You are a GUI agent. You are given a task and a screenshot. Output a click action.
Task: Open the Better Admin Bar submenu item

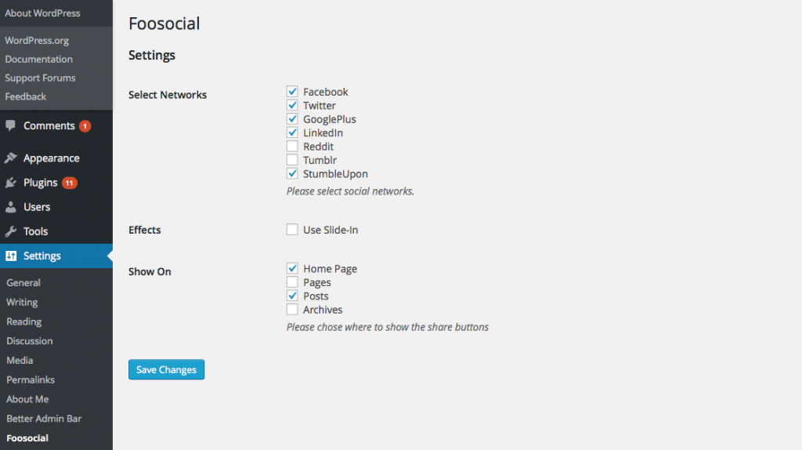44,419
